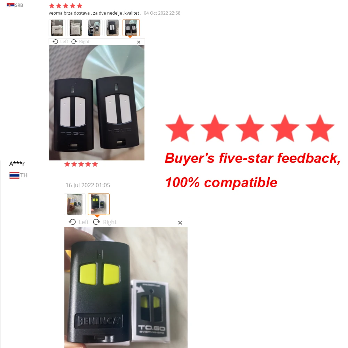This screenshot has width=348, height=348.
Task: Click the Serbia flag icon
Action: coord(10,5)
